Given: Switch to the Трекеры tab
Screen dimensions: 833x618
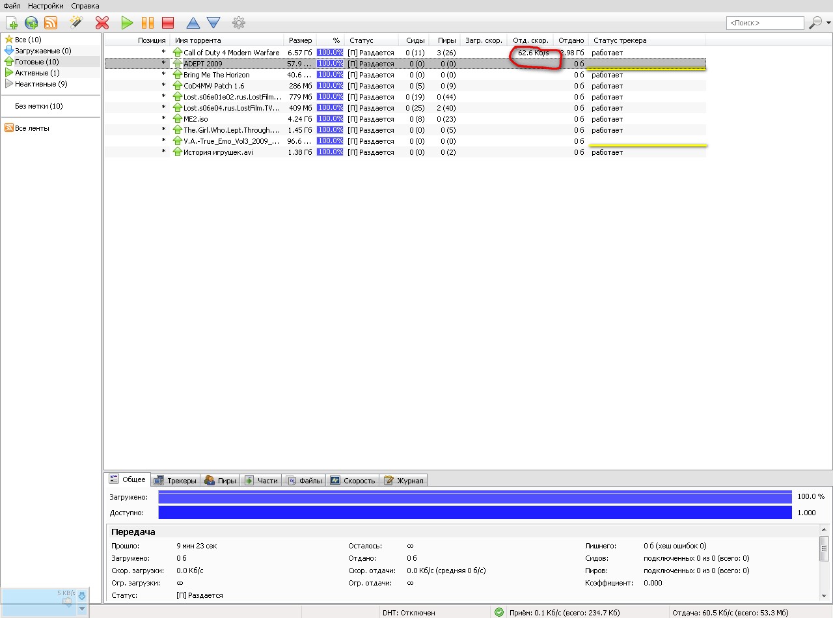Looking at the screenshot, I should point(175,481).
